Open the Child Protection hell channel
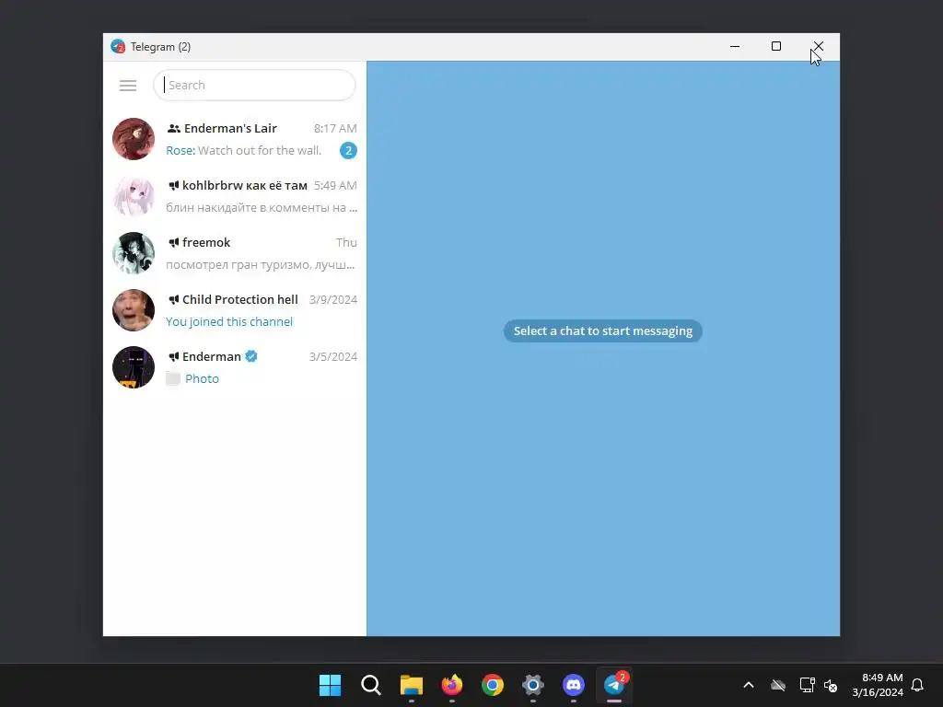The width and height of the screenshot is (943, 707). [x=235, y=310]
